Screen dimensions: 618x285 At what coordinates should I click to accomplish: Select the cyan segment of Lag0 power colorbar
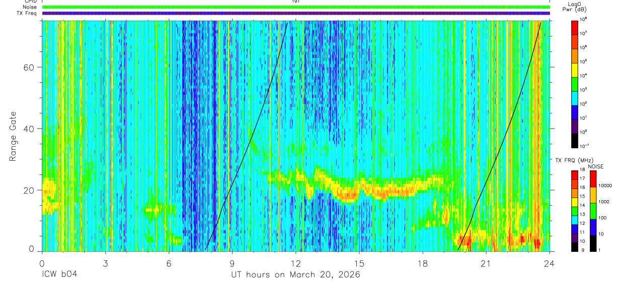(575, 98)
